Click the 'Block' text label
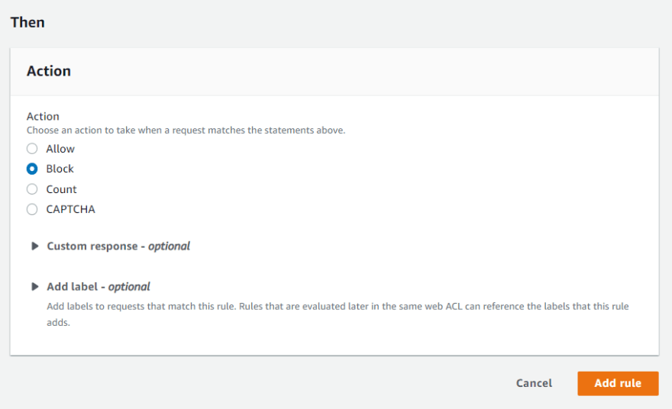This screenshot has height=409, width=672. pyautogui.click(x=60, y=169)
